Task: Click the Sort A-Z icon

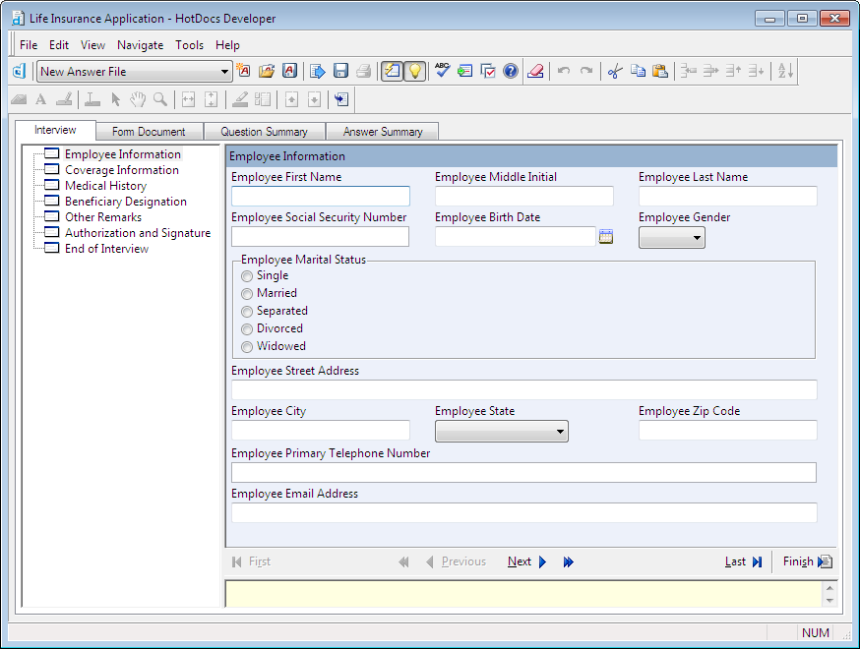Action: (x=785, y=71)
